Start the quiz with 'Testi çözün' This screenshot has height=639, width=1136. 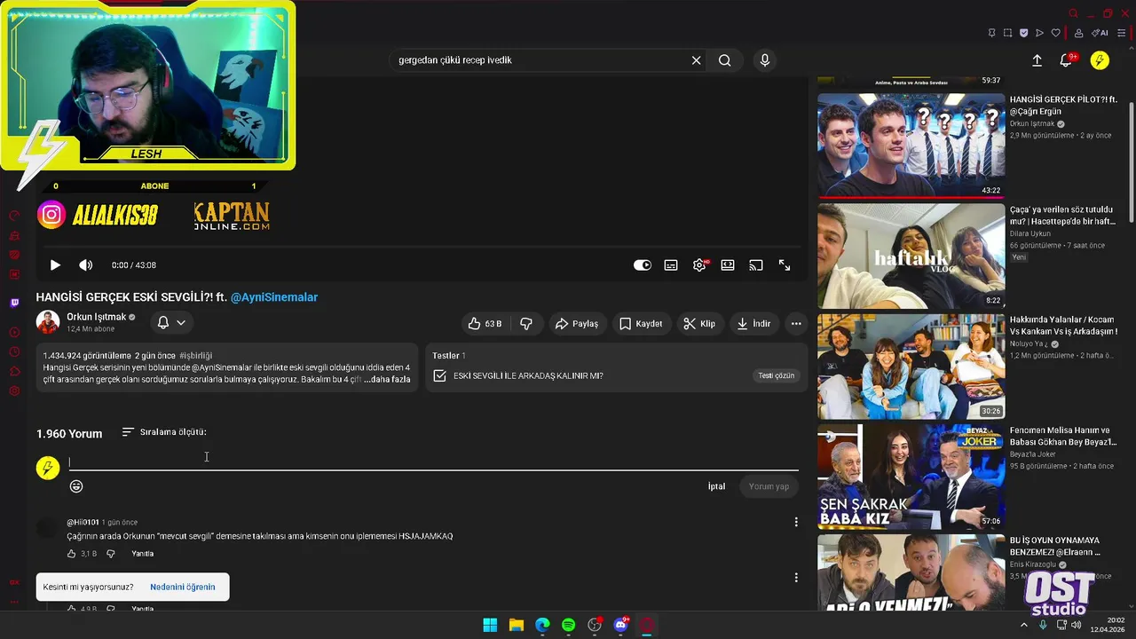coord(776,375)
